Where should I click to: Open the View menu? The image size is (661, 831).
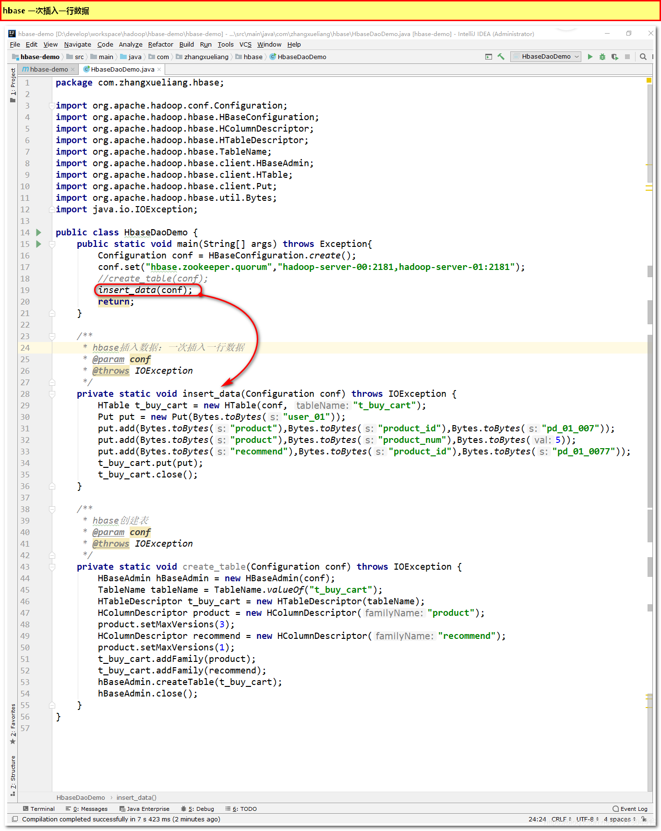50,44
